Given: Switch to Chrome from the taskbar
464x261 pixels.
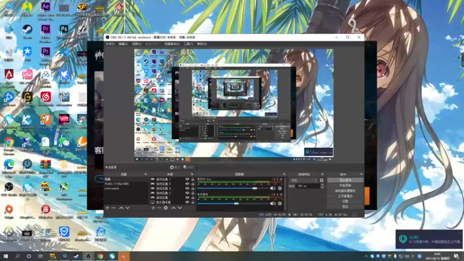Looking at the screenshot, I should pos(100,256).
